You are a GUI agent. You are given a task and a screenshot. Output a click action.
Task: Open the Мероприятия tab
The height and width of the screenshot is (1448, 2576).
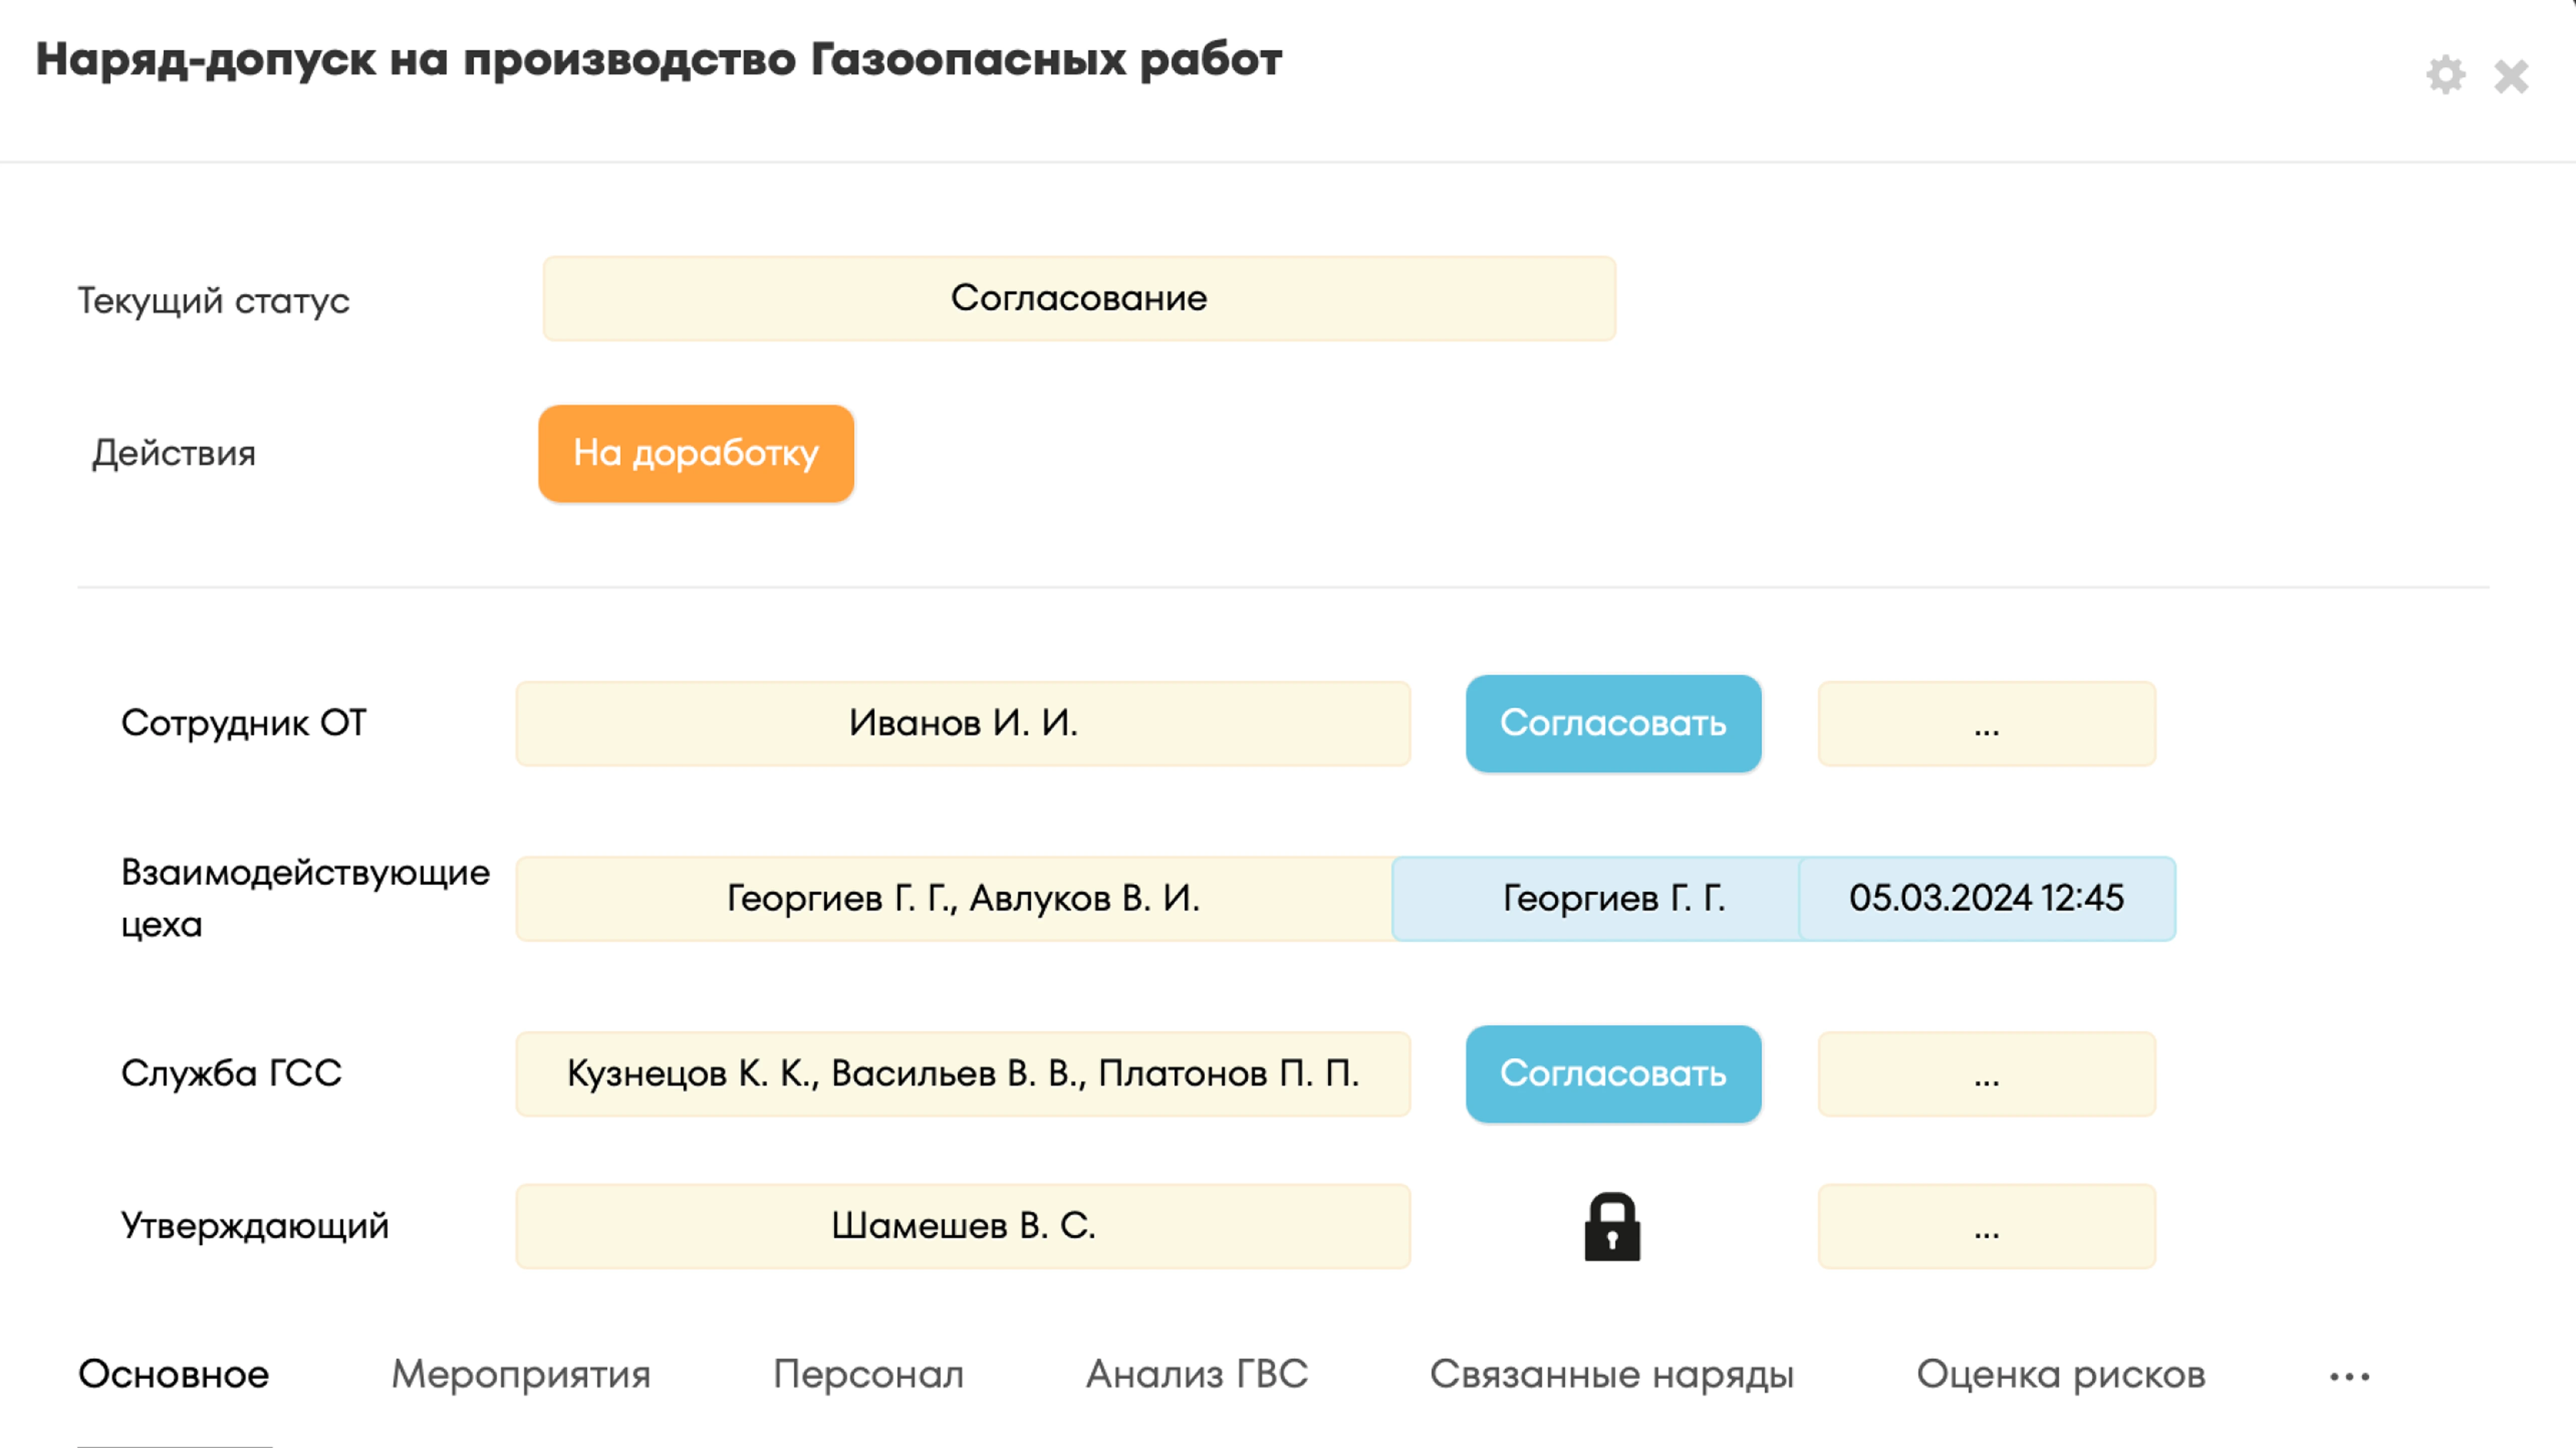pos(521,1374)
